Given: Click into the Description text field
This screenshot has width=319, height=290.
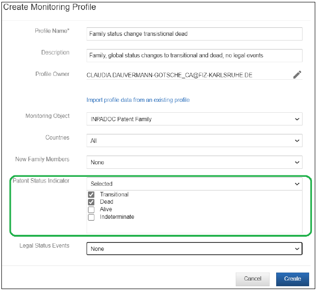Looking at the screenshot, I should (x=194, y=56).
